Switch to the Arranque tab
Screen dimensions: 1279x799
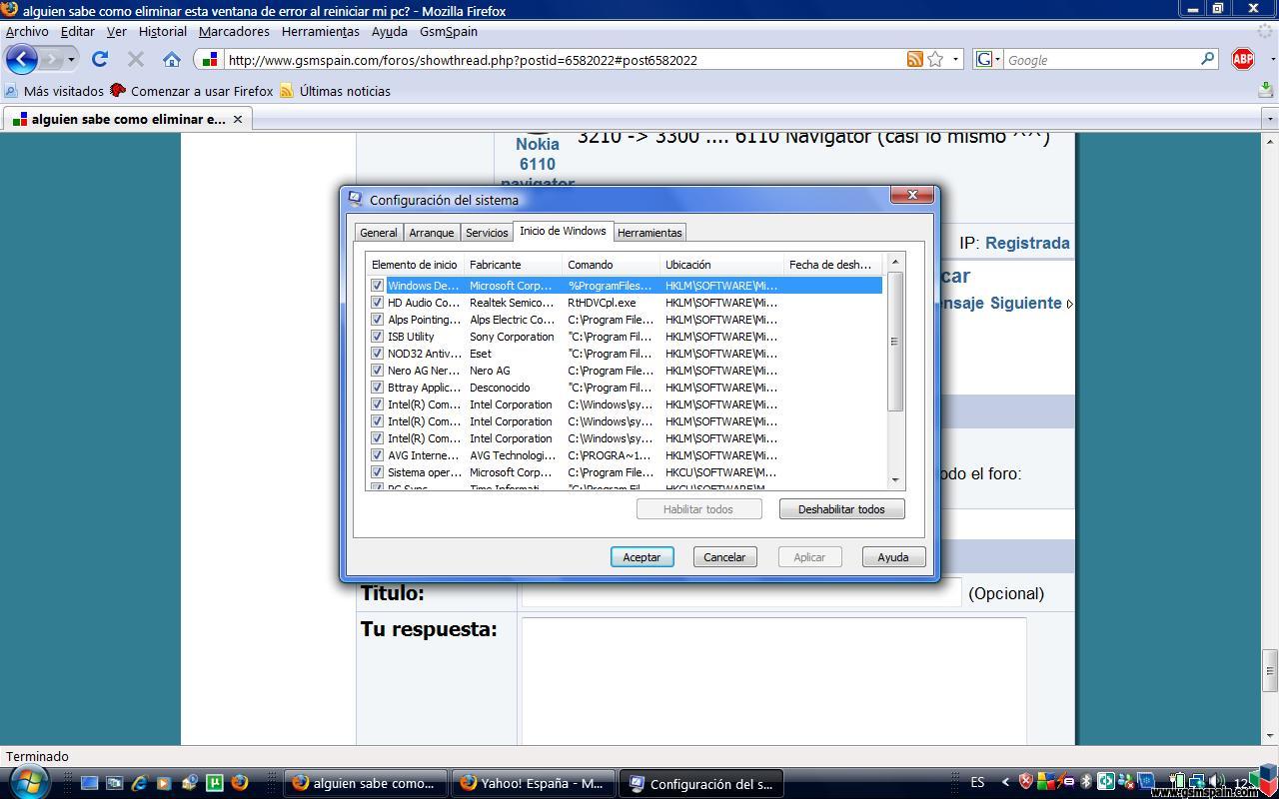432,233
